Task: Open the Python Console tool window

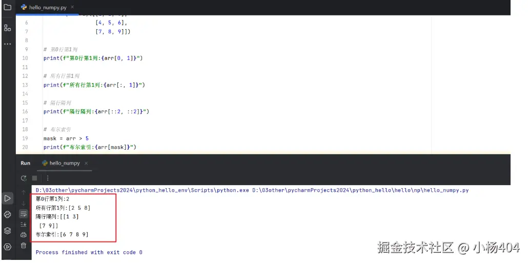Action: point(7,214)
